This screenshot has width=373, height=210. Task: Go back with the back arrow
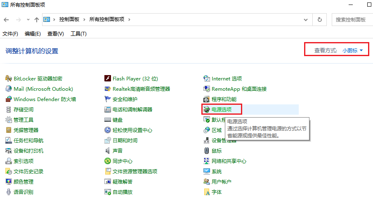tap(7, 20)
